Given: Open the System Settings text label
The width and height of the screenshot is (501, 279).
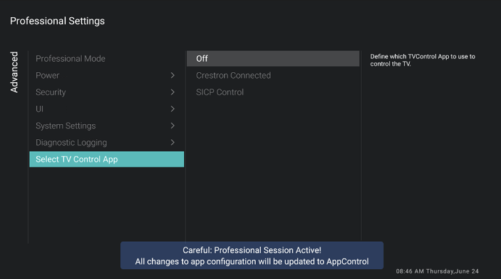Looking at the screenshot, I should [66, 126].
